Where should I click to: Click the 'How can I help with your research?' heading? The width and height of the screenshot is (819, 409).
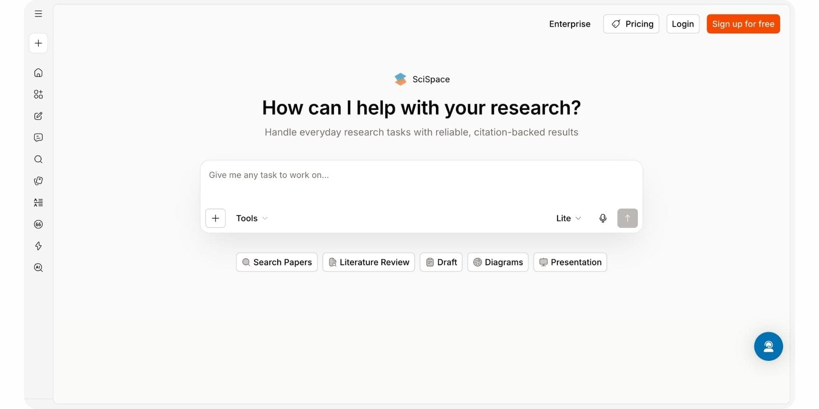(421, 108)
